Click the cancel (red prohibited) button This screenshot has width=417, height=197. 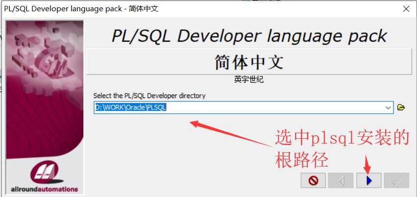313,180
